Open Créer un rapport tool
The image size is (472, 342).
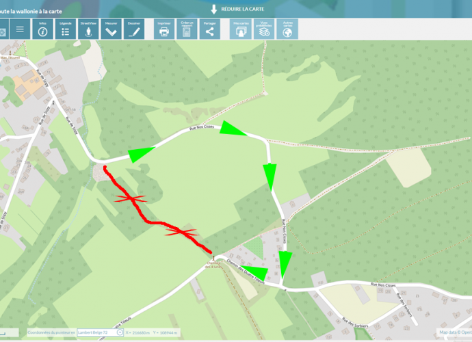point(187,29)
